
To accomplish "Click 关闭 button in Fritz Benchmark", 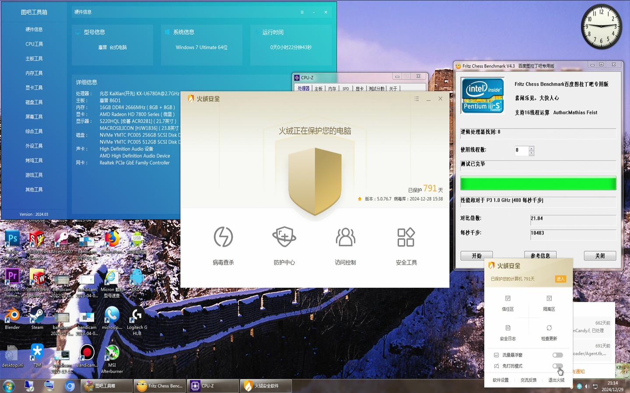I will [x=600, y=256].
